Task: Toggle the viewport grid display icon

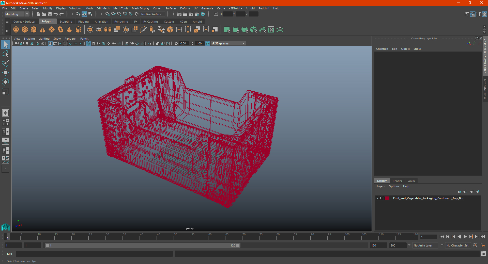Action: 50,43
